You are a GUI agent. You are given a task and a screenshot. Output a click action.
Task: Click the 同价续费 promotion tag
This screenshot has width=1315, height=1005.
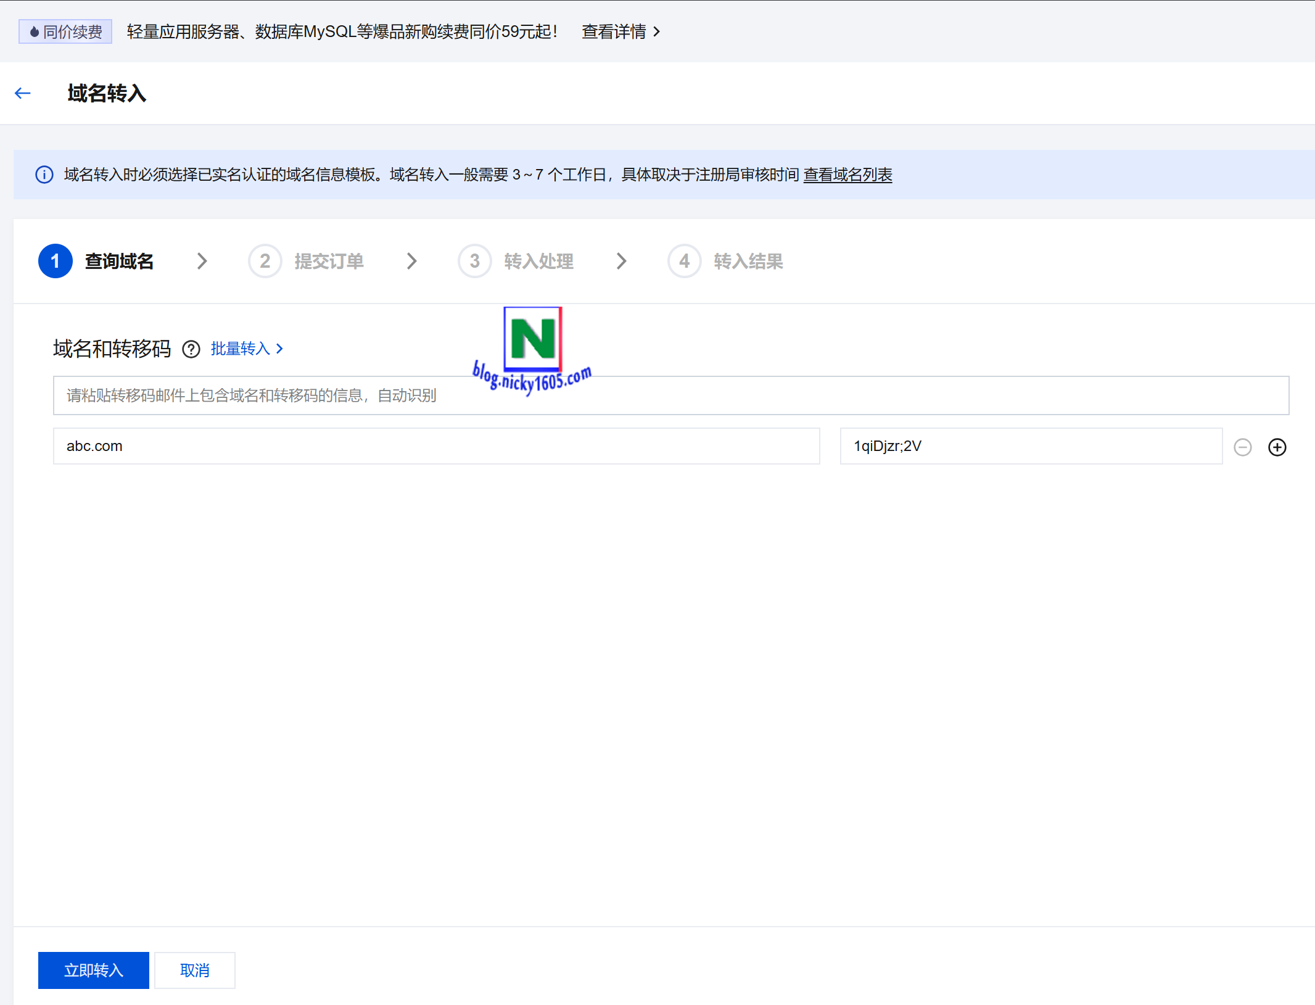coord(65,31)
